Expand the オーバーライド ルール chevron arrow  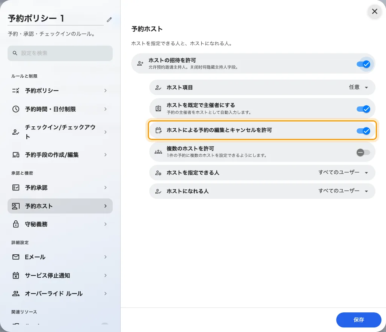pyautogui.click(x=106, y=294)
